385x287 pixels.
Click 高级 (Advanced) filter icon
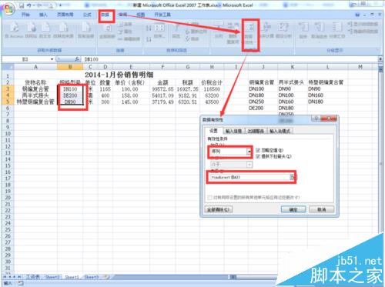[192, 38]
